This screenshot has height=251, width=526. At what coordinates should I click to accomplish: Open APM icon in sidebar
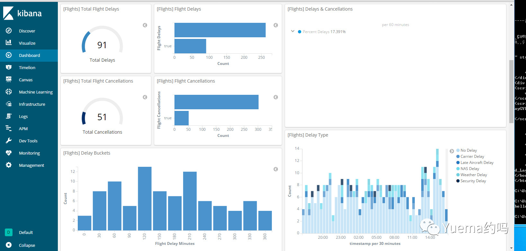[9, 128]
